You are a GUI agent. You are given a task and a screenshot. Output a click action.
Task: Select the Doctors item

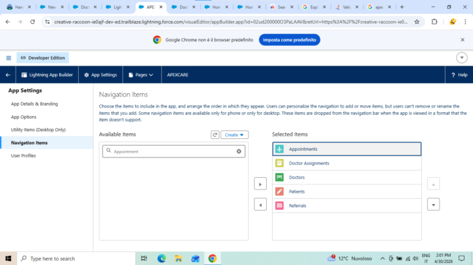[347, 177]
